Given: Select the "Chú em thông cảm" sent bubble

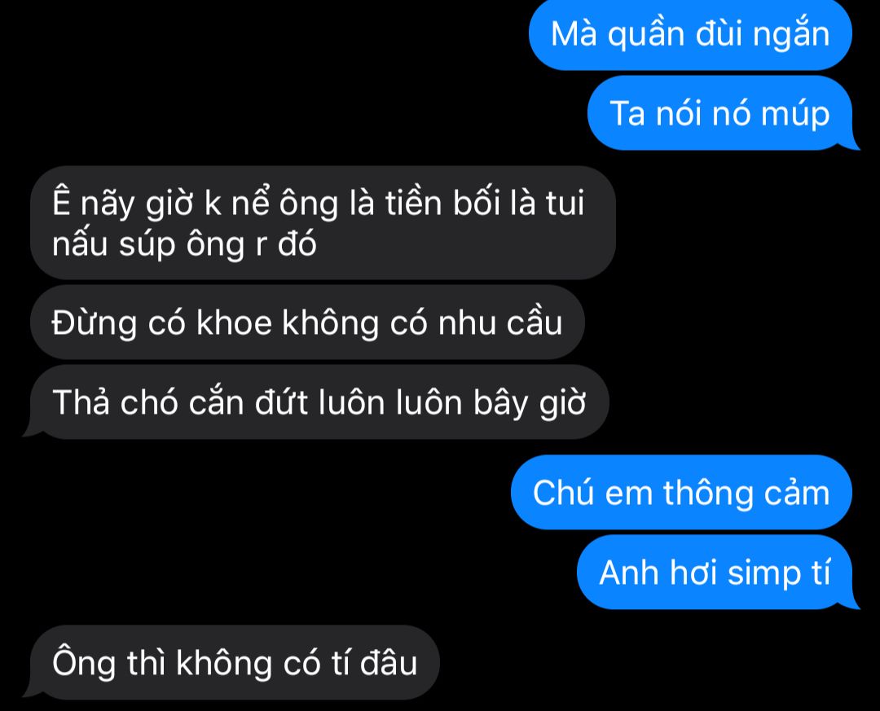Looking at the screenshot, I should tap(681, 493).
